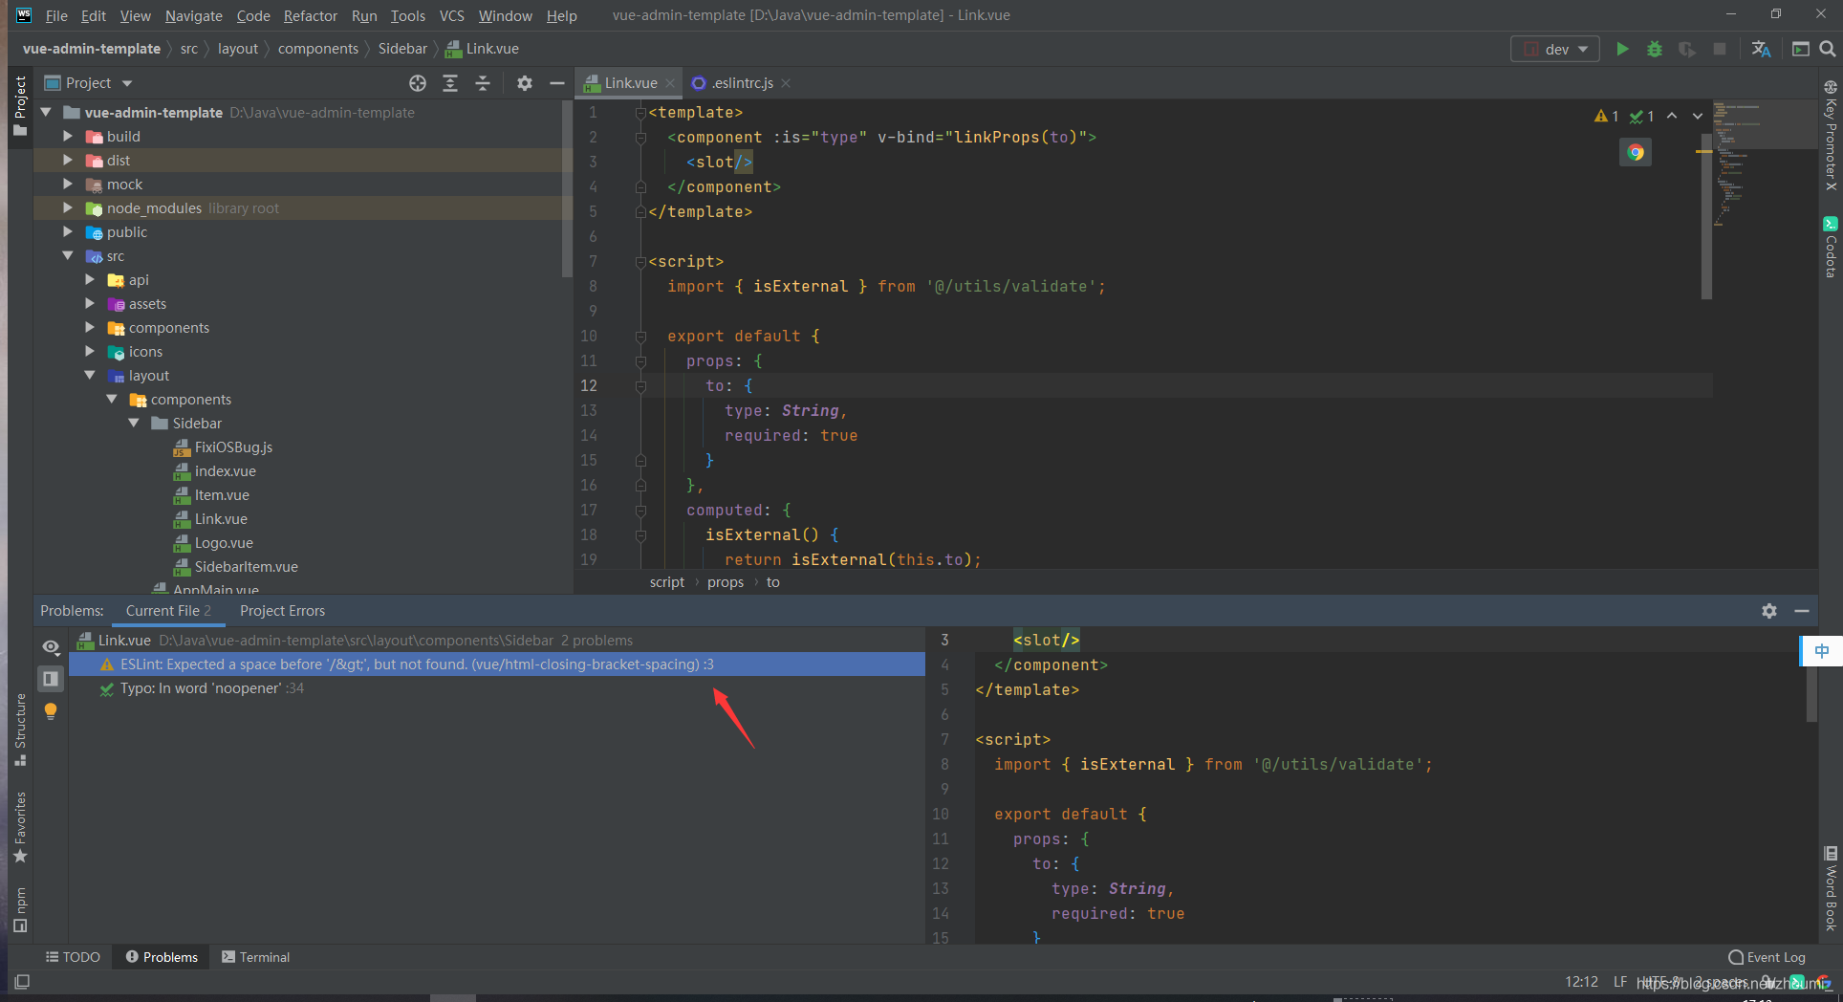Viewport: 1843px width, 1002px height.
Task: Toggle tool window bars icon at bottom-left
Action: point(22,981)
